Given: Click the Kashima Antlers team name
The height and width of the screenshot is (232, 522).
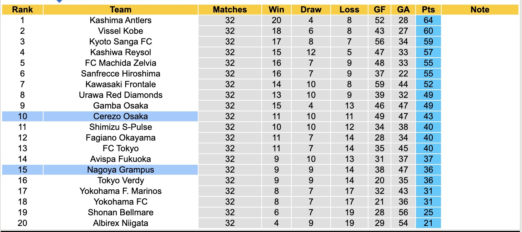Looking at the screenshot, I should point(121,20).
